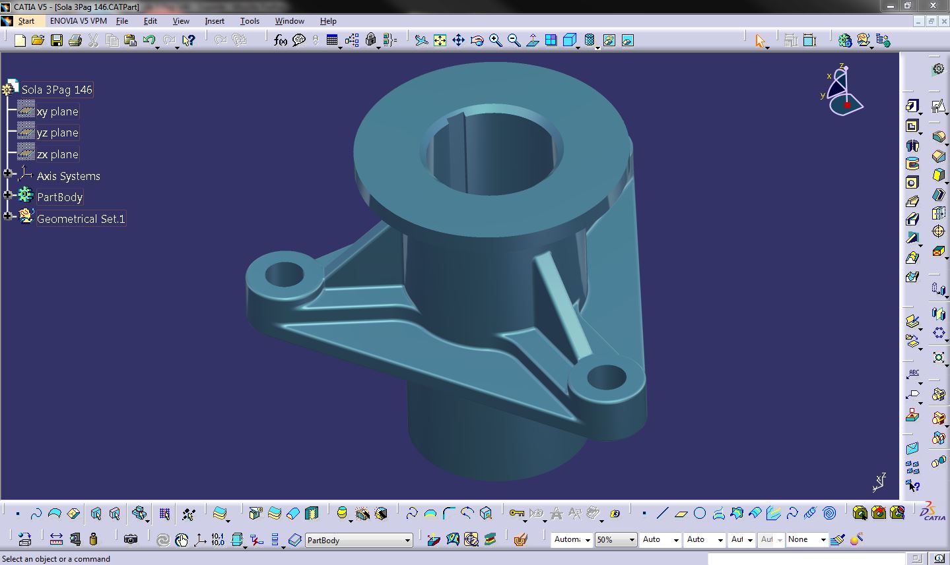This screenshot has width=950, height=565.
Task: Click the Print icon
Action: point(75,41)
